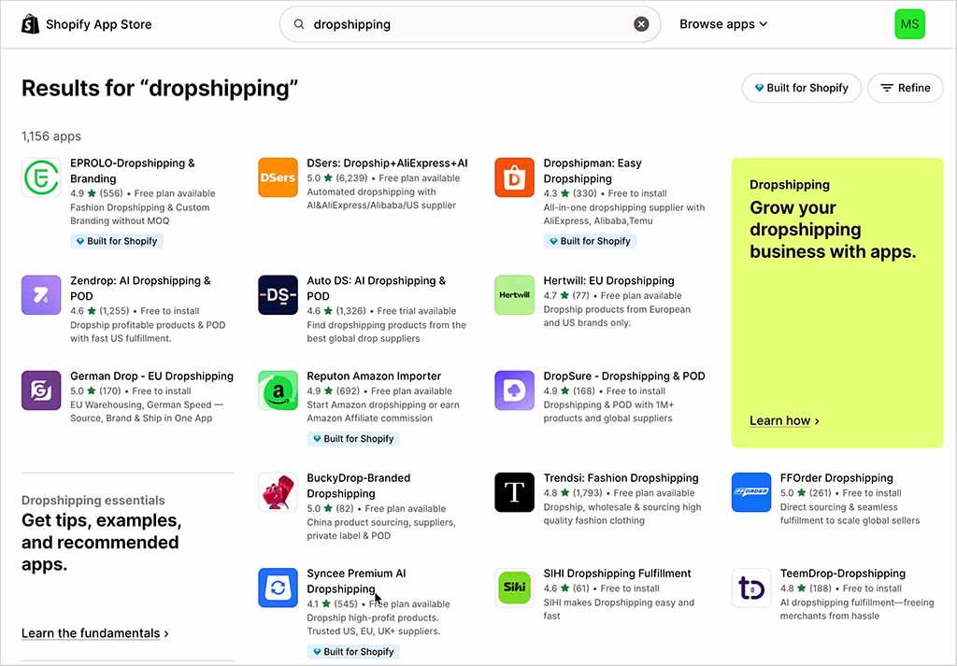Clear the dropshipping search text

click(x=641, y=24)
